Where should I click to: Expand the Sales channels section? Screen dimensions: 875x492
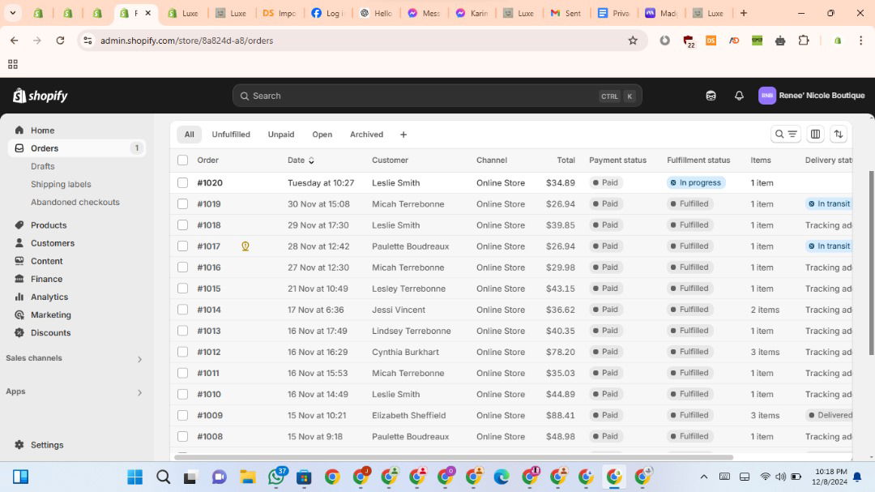139,359
